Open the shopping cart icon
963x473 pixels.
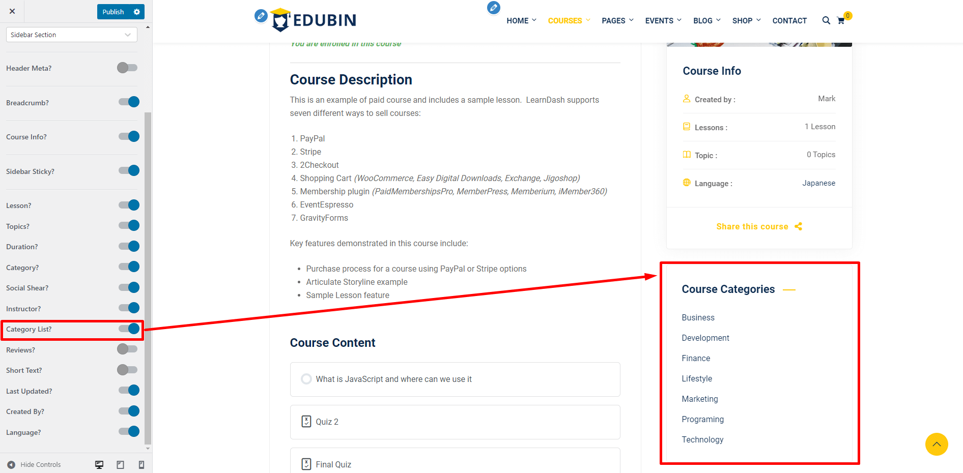(841, 21)
